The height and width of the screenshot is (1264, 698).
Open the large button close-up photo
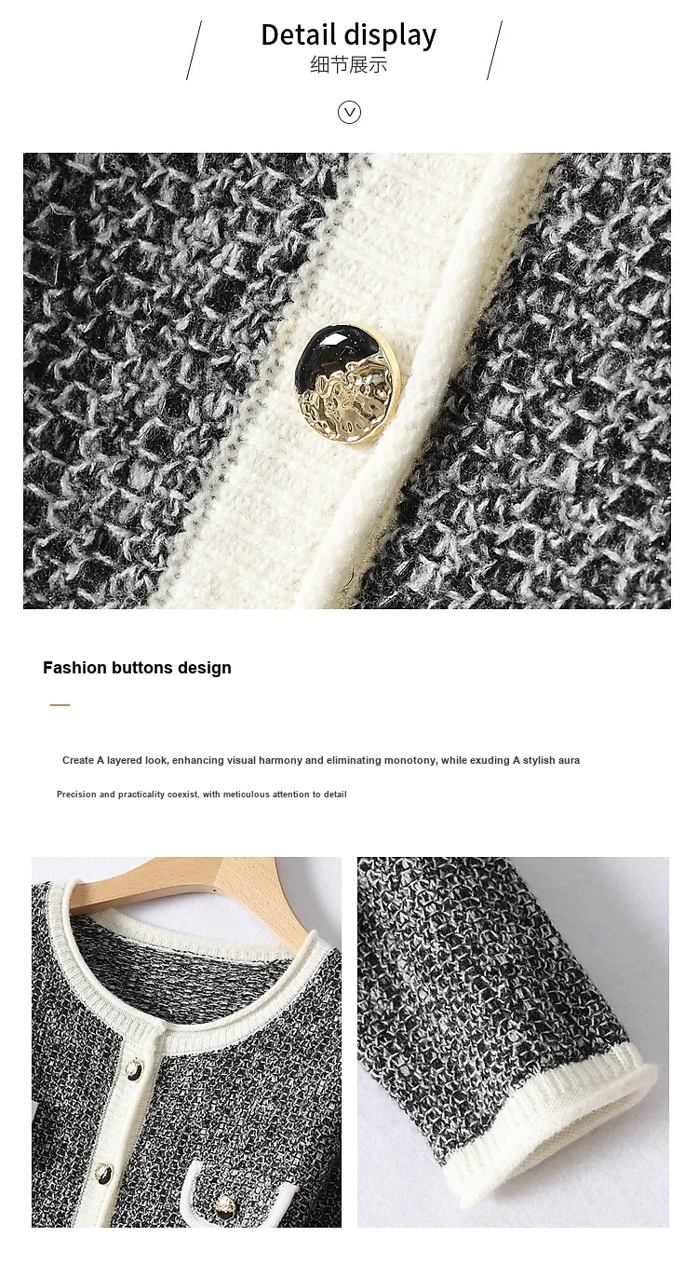click(x=347, y=381)
